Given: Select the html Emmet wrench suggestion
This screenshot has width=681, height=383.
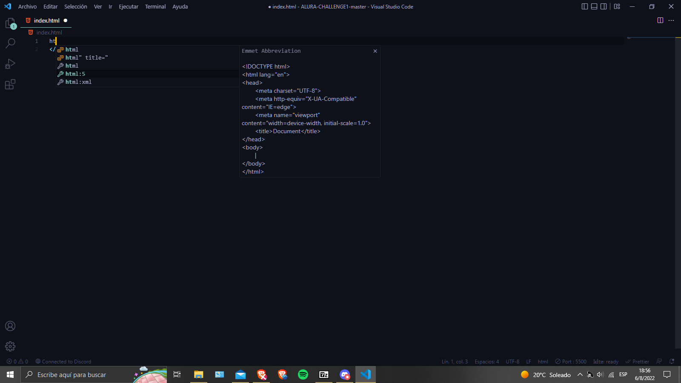Looking at the screenshot, I should pos(148,66).
